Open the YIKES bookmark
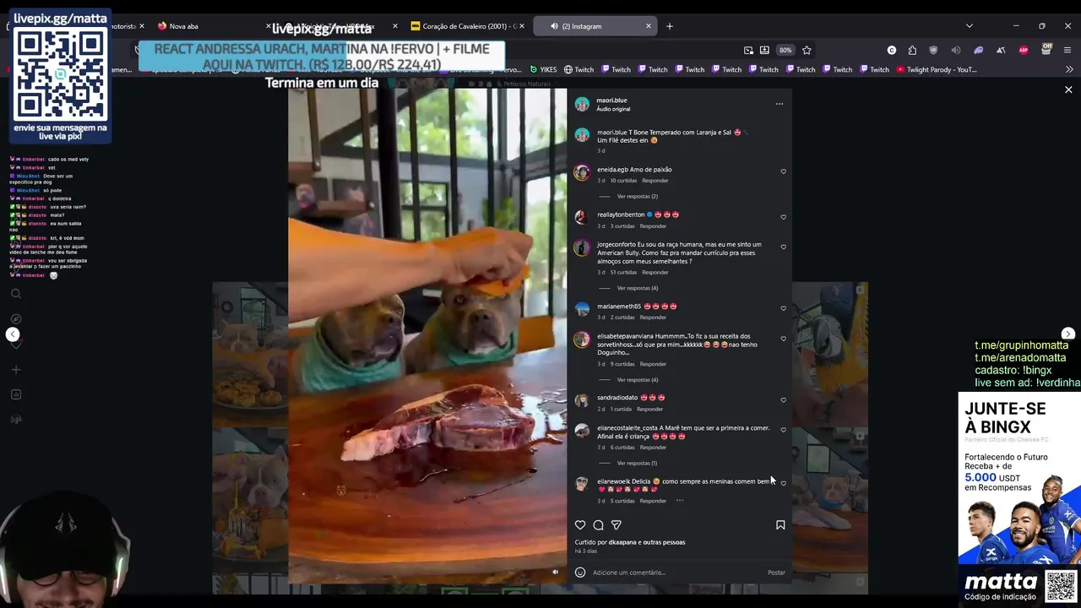Screen dimensions: 1081x608 [x=543, y=69]
